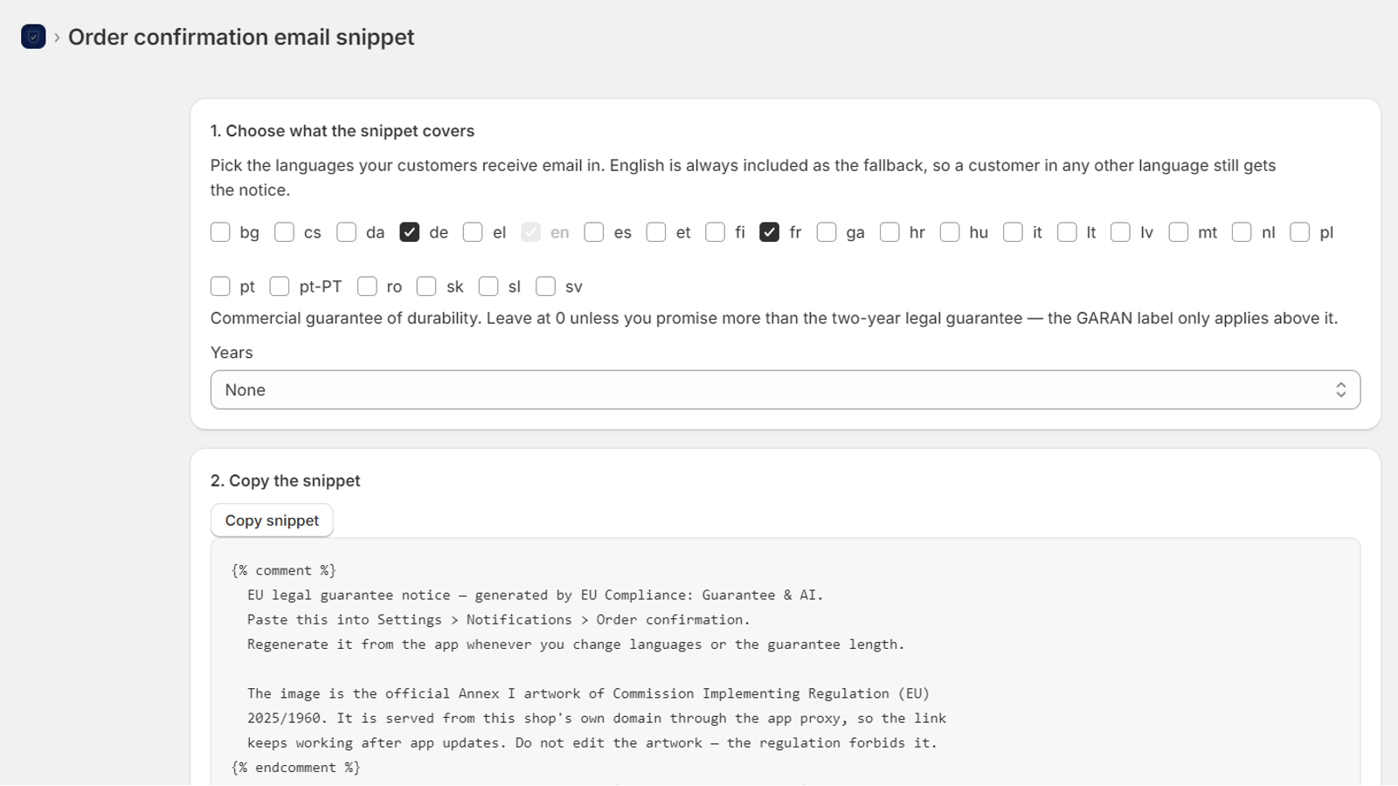Uncheck the fr language checkbox
Image resolution: width=1398 pixels, height=786 pixels.
[x=769, y=232]
